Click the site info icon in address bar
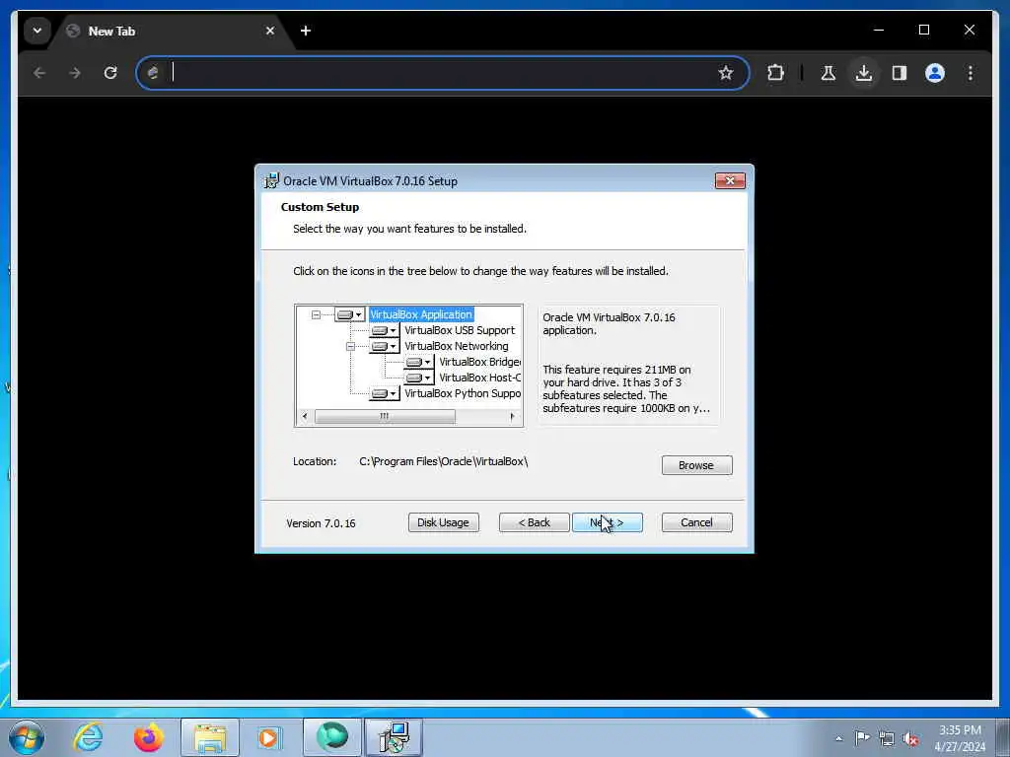Viewport: 1010px width, 757px height. click(x=153, y=73)
